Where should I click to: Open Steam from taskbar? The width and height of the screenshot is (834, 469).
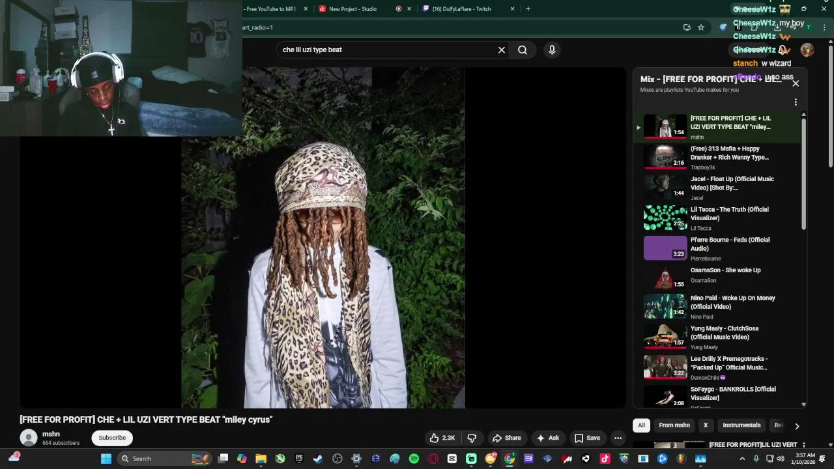pos(318,459)
